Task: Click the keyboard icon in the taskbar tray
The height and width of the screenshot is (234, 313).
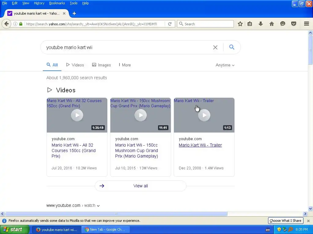Action: tap(268, 230)
